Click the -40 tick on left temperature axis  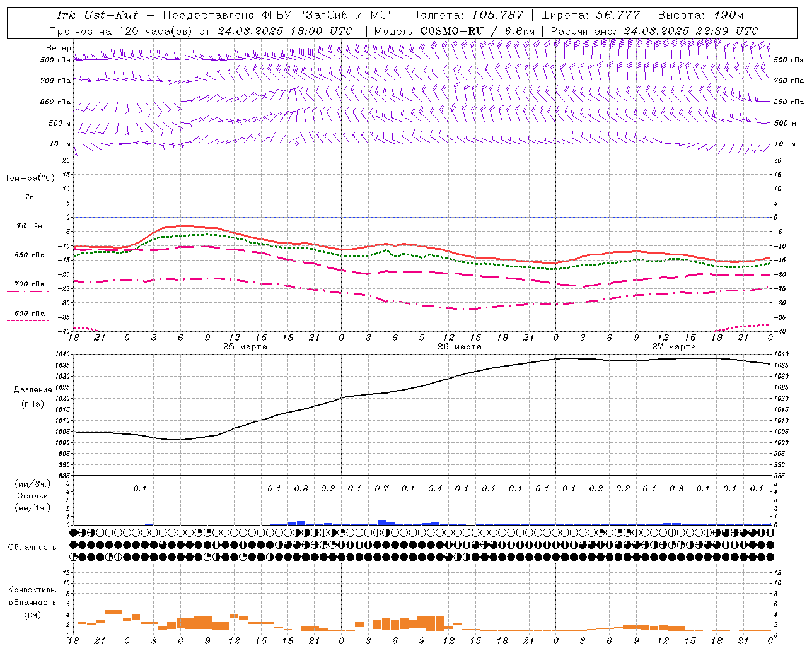click(64, 331)
